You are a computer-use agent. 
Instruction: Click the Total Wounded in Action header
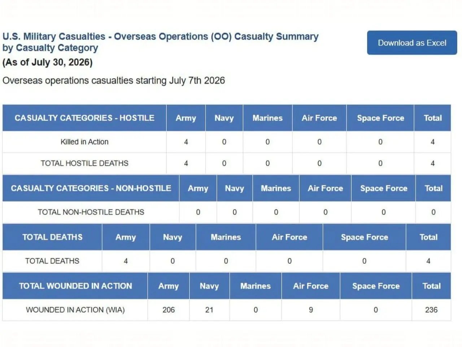(x=75, y=286)
